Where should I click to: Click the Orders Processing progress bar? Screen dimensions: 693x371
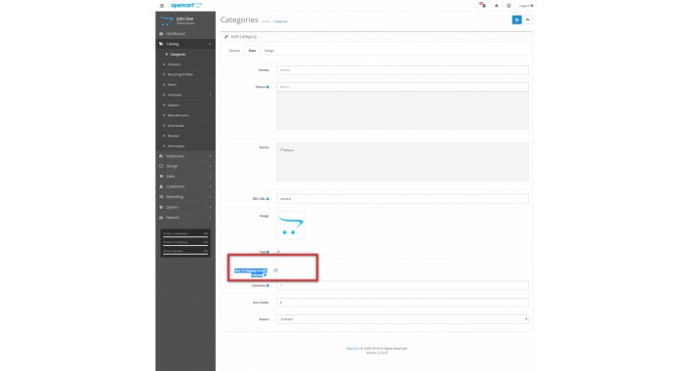(185, 245)
